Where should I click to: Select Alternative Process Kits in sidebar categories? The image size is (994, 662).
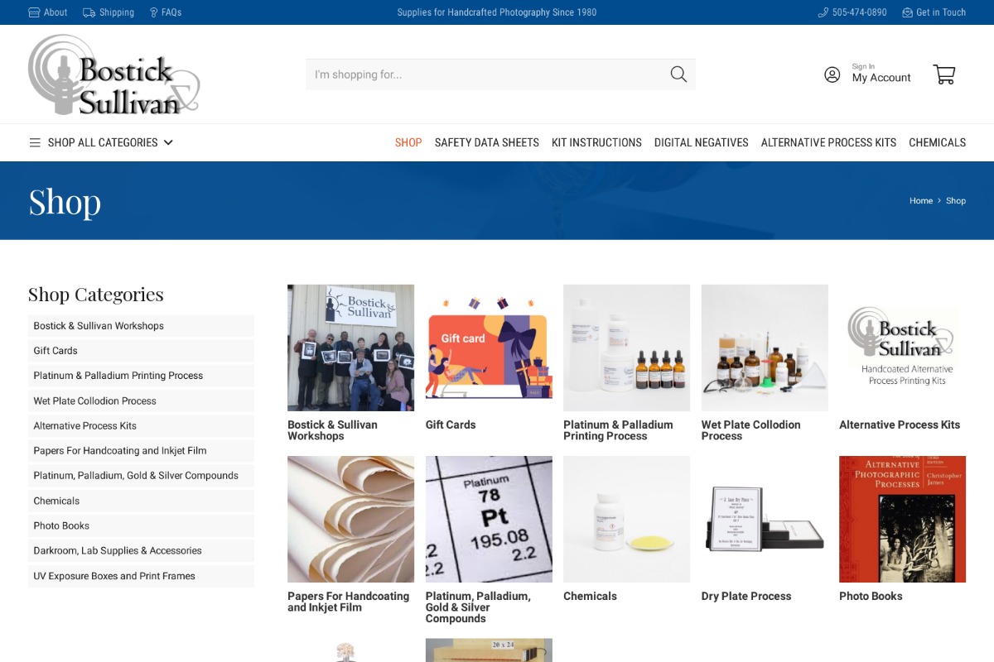click(x=141, y=426)
